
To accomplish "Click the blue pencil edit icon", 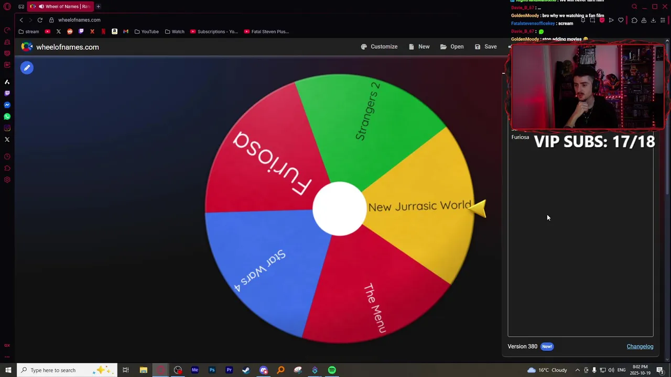I will [27, 68].
